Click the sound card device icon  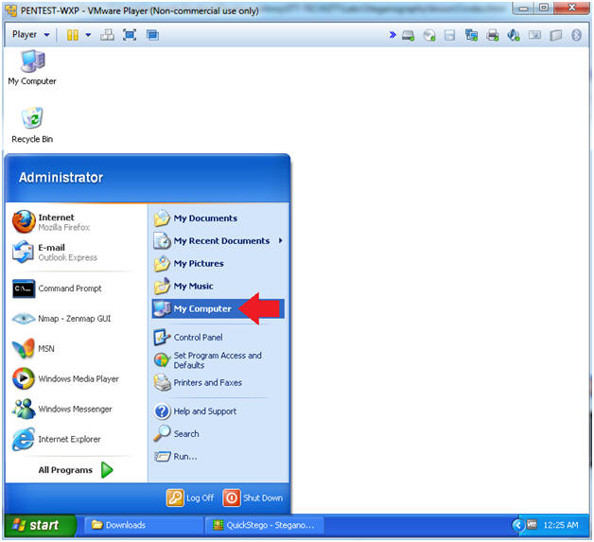tap(514, 35)
